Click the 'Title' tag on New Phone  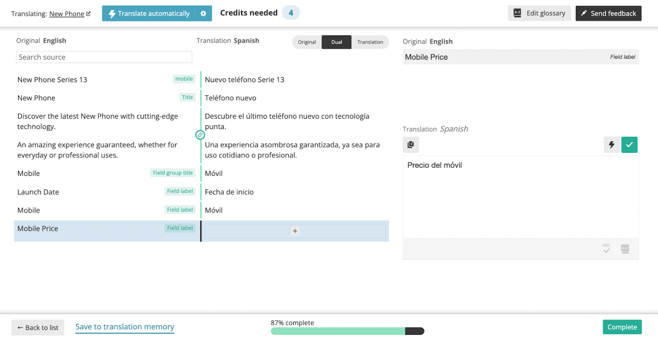click(187, 97)
